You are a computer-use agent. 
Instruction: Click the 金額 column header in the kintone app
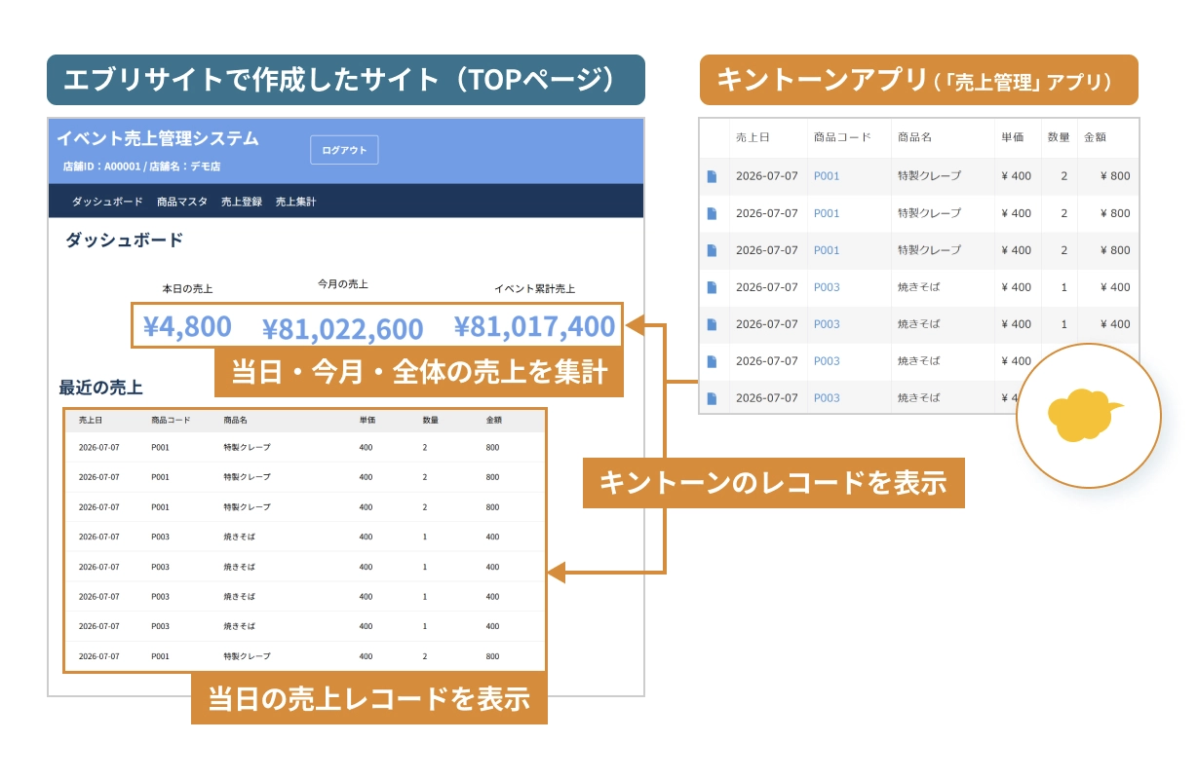1095,138
